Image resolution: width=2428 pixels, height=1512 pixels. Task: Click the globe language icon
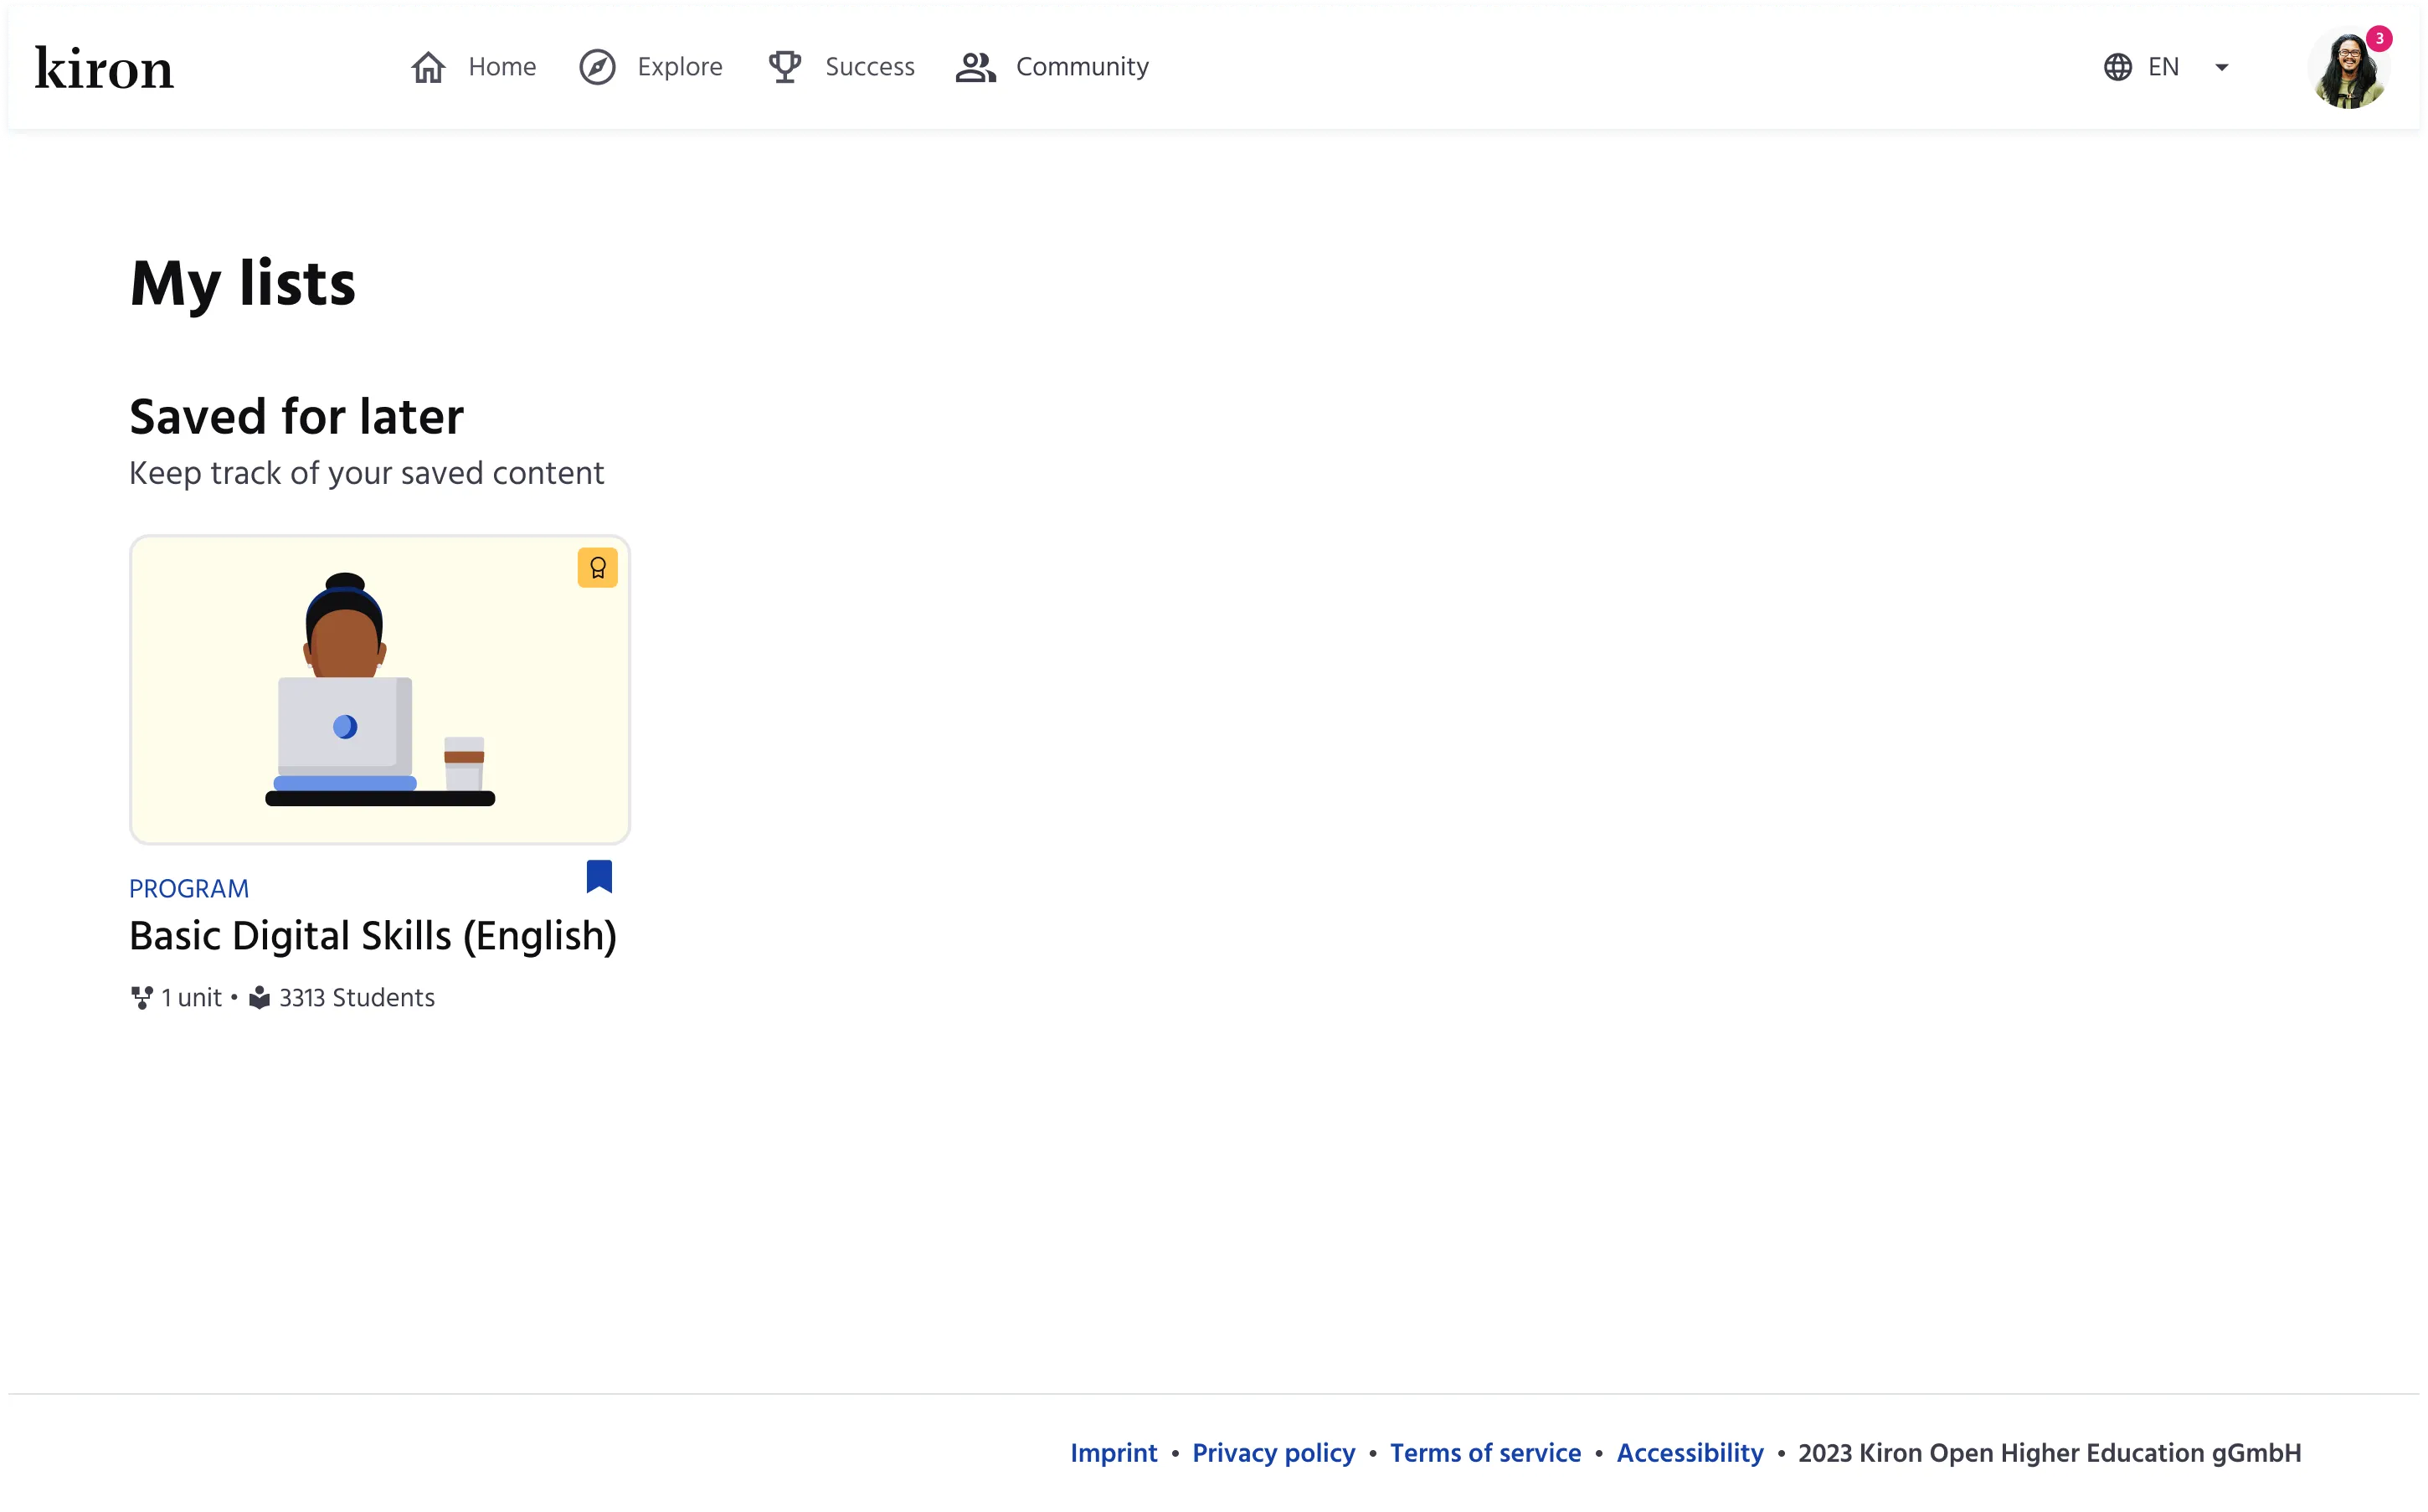tap(2117, 66)
